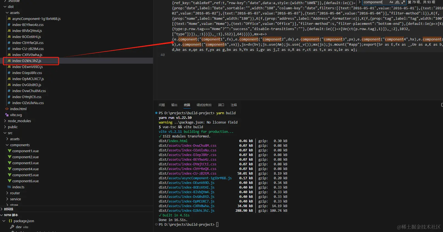This screenshot has height=232, width=443.
Task: Select the 终端 terminal tab
Action: (x=187, y=105)
